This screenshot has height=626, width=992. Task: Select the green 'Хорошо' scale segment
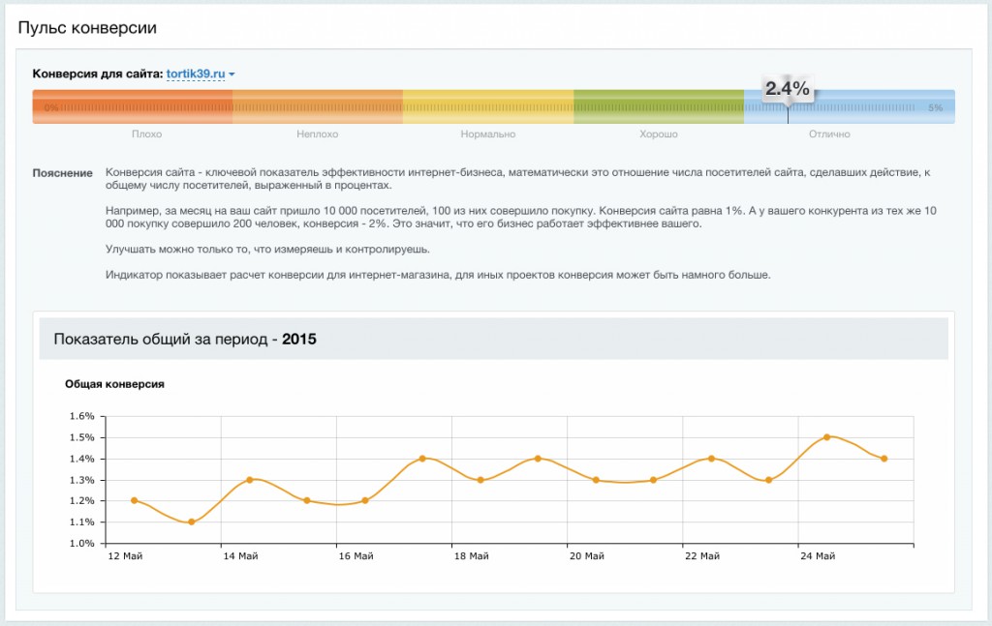click(x=659, y=107)
